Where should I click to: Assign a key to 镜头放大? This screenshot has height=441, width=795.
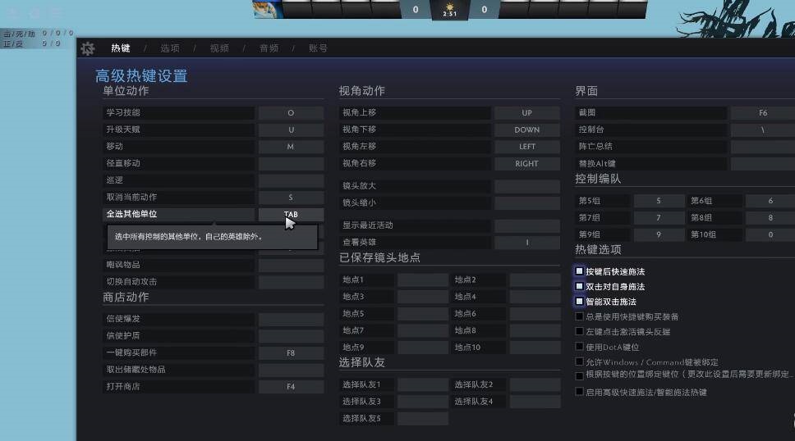tap(527, 186)
